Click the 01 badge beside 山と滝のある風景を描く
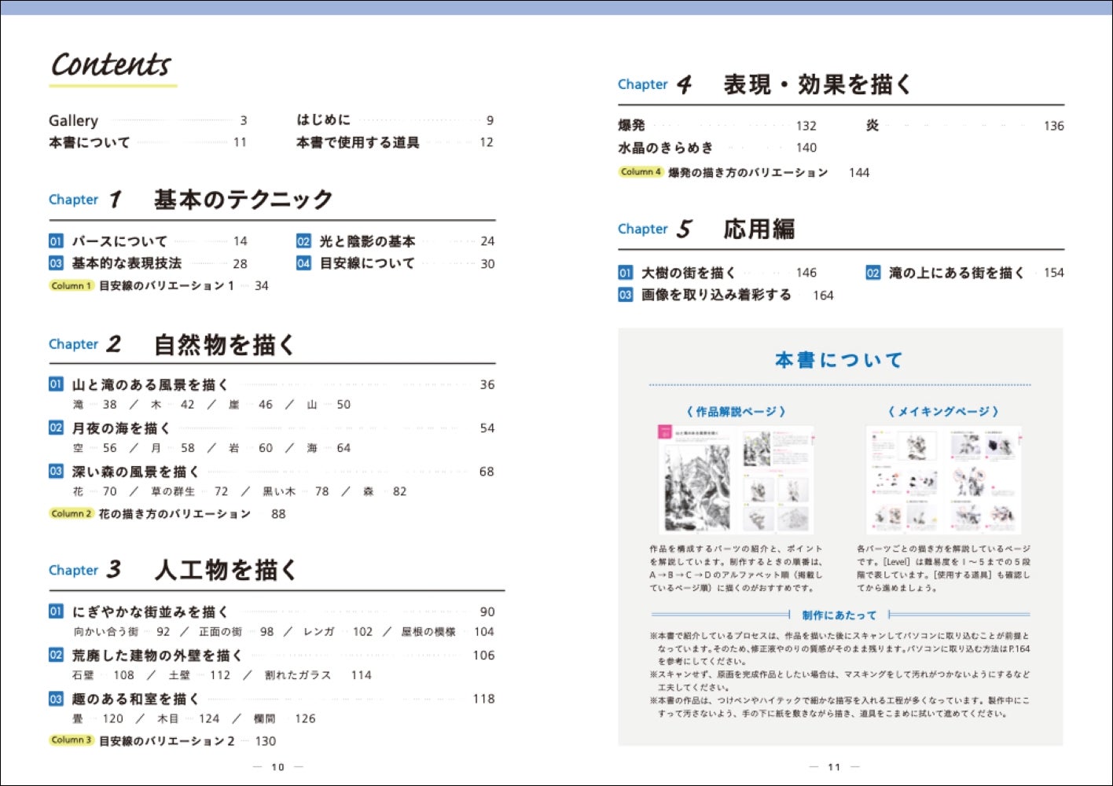The width and height of the screenshot is (1113, 786). 56,384
